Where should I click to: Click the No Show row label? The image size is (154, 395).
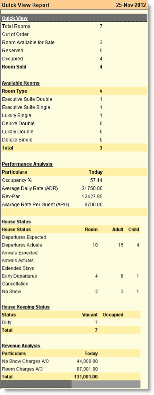tap(11, 291)
